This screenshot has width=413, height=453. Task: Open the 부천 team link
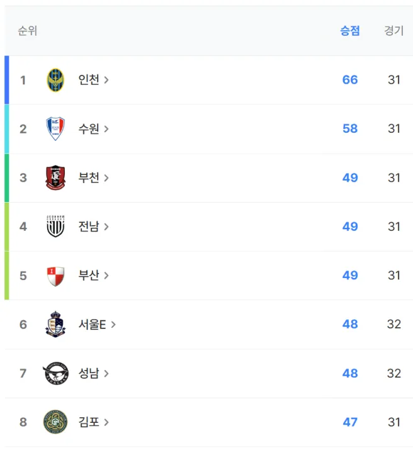[x=89, y=177]
